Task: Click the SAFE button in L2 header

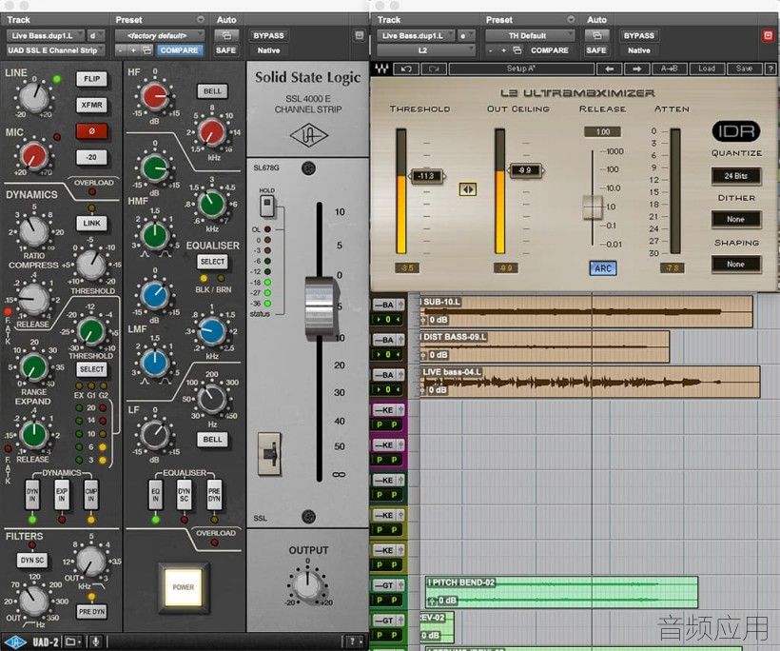Action: pos(596,50)
